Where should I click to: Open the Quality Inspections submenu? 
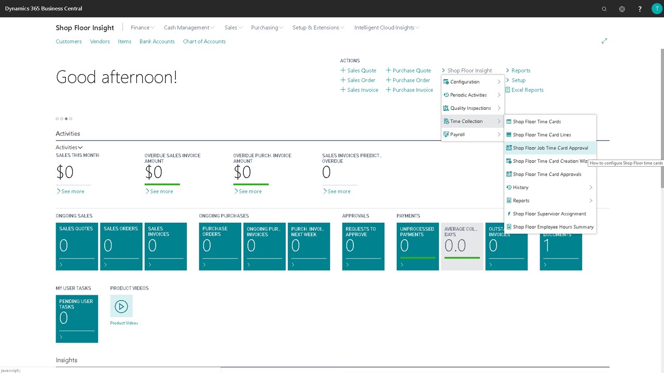click(473, 108)
